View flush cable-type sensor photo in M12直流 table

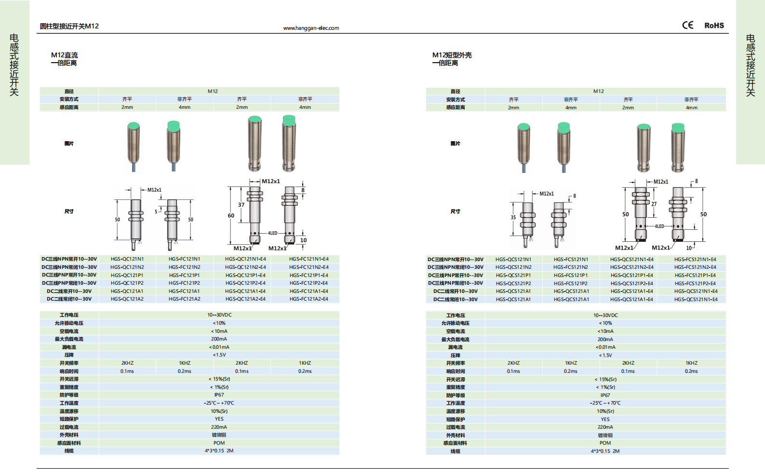[134, 147]
